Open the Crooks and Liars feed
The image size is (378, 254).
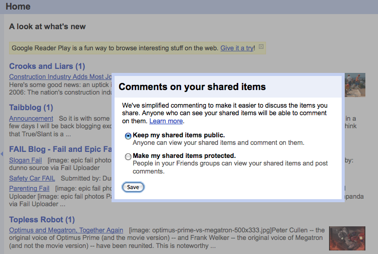(47, 66)
